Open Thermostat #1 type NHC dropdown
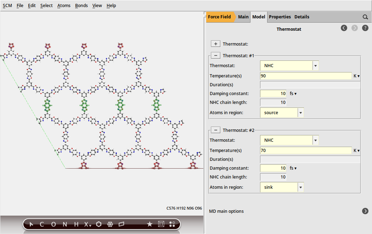The image size is (372, 234). [315, 66]
